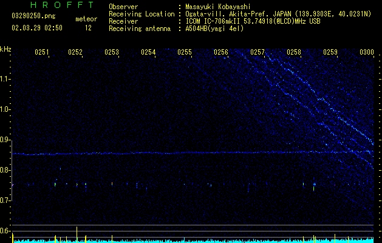
Task: Select the filename 03290250.png
Action: [x=33, y=16]
